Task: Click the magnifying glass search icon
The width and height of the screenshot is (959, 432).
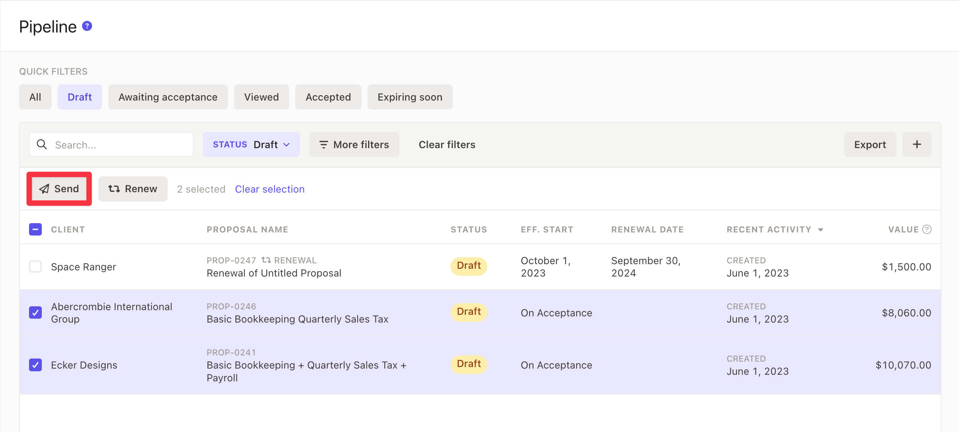Action: pyautogui.click(x=42, y=145)
